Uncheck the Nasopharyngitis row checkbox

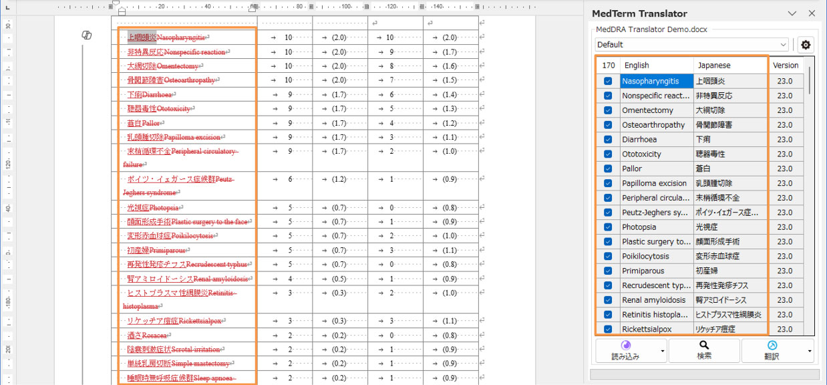click(x=608, y=81)
